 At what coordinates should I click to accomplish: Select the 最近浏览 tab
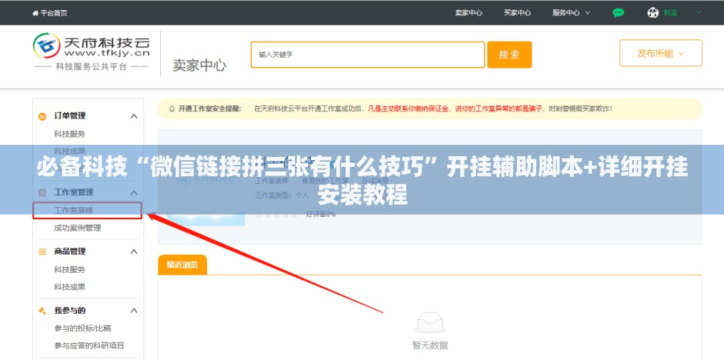point(182,265)
